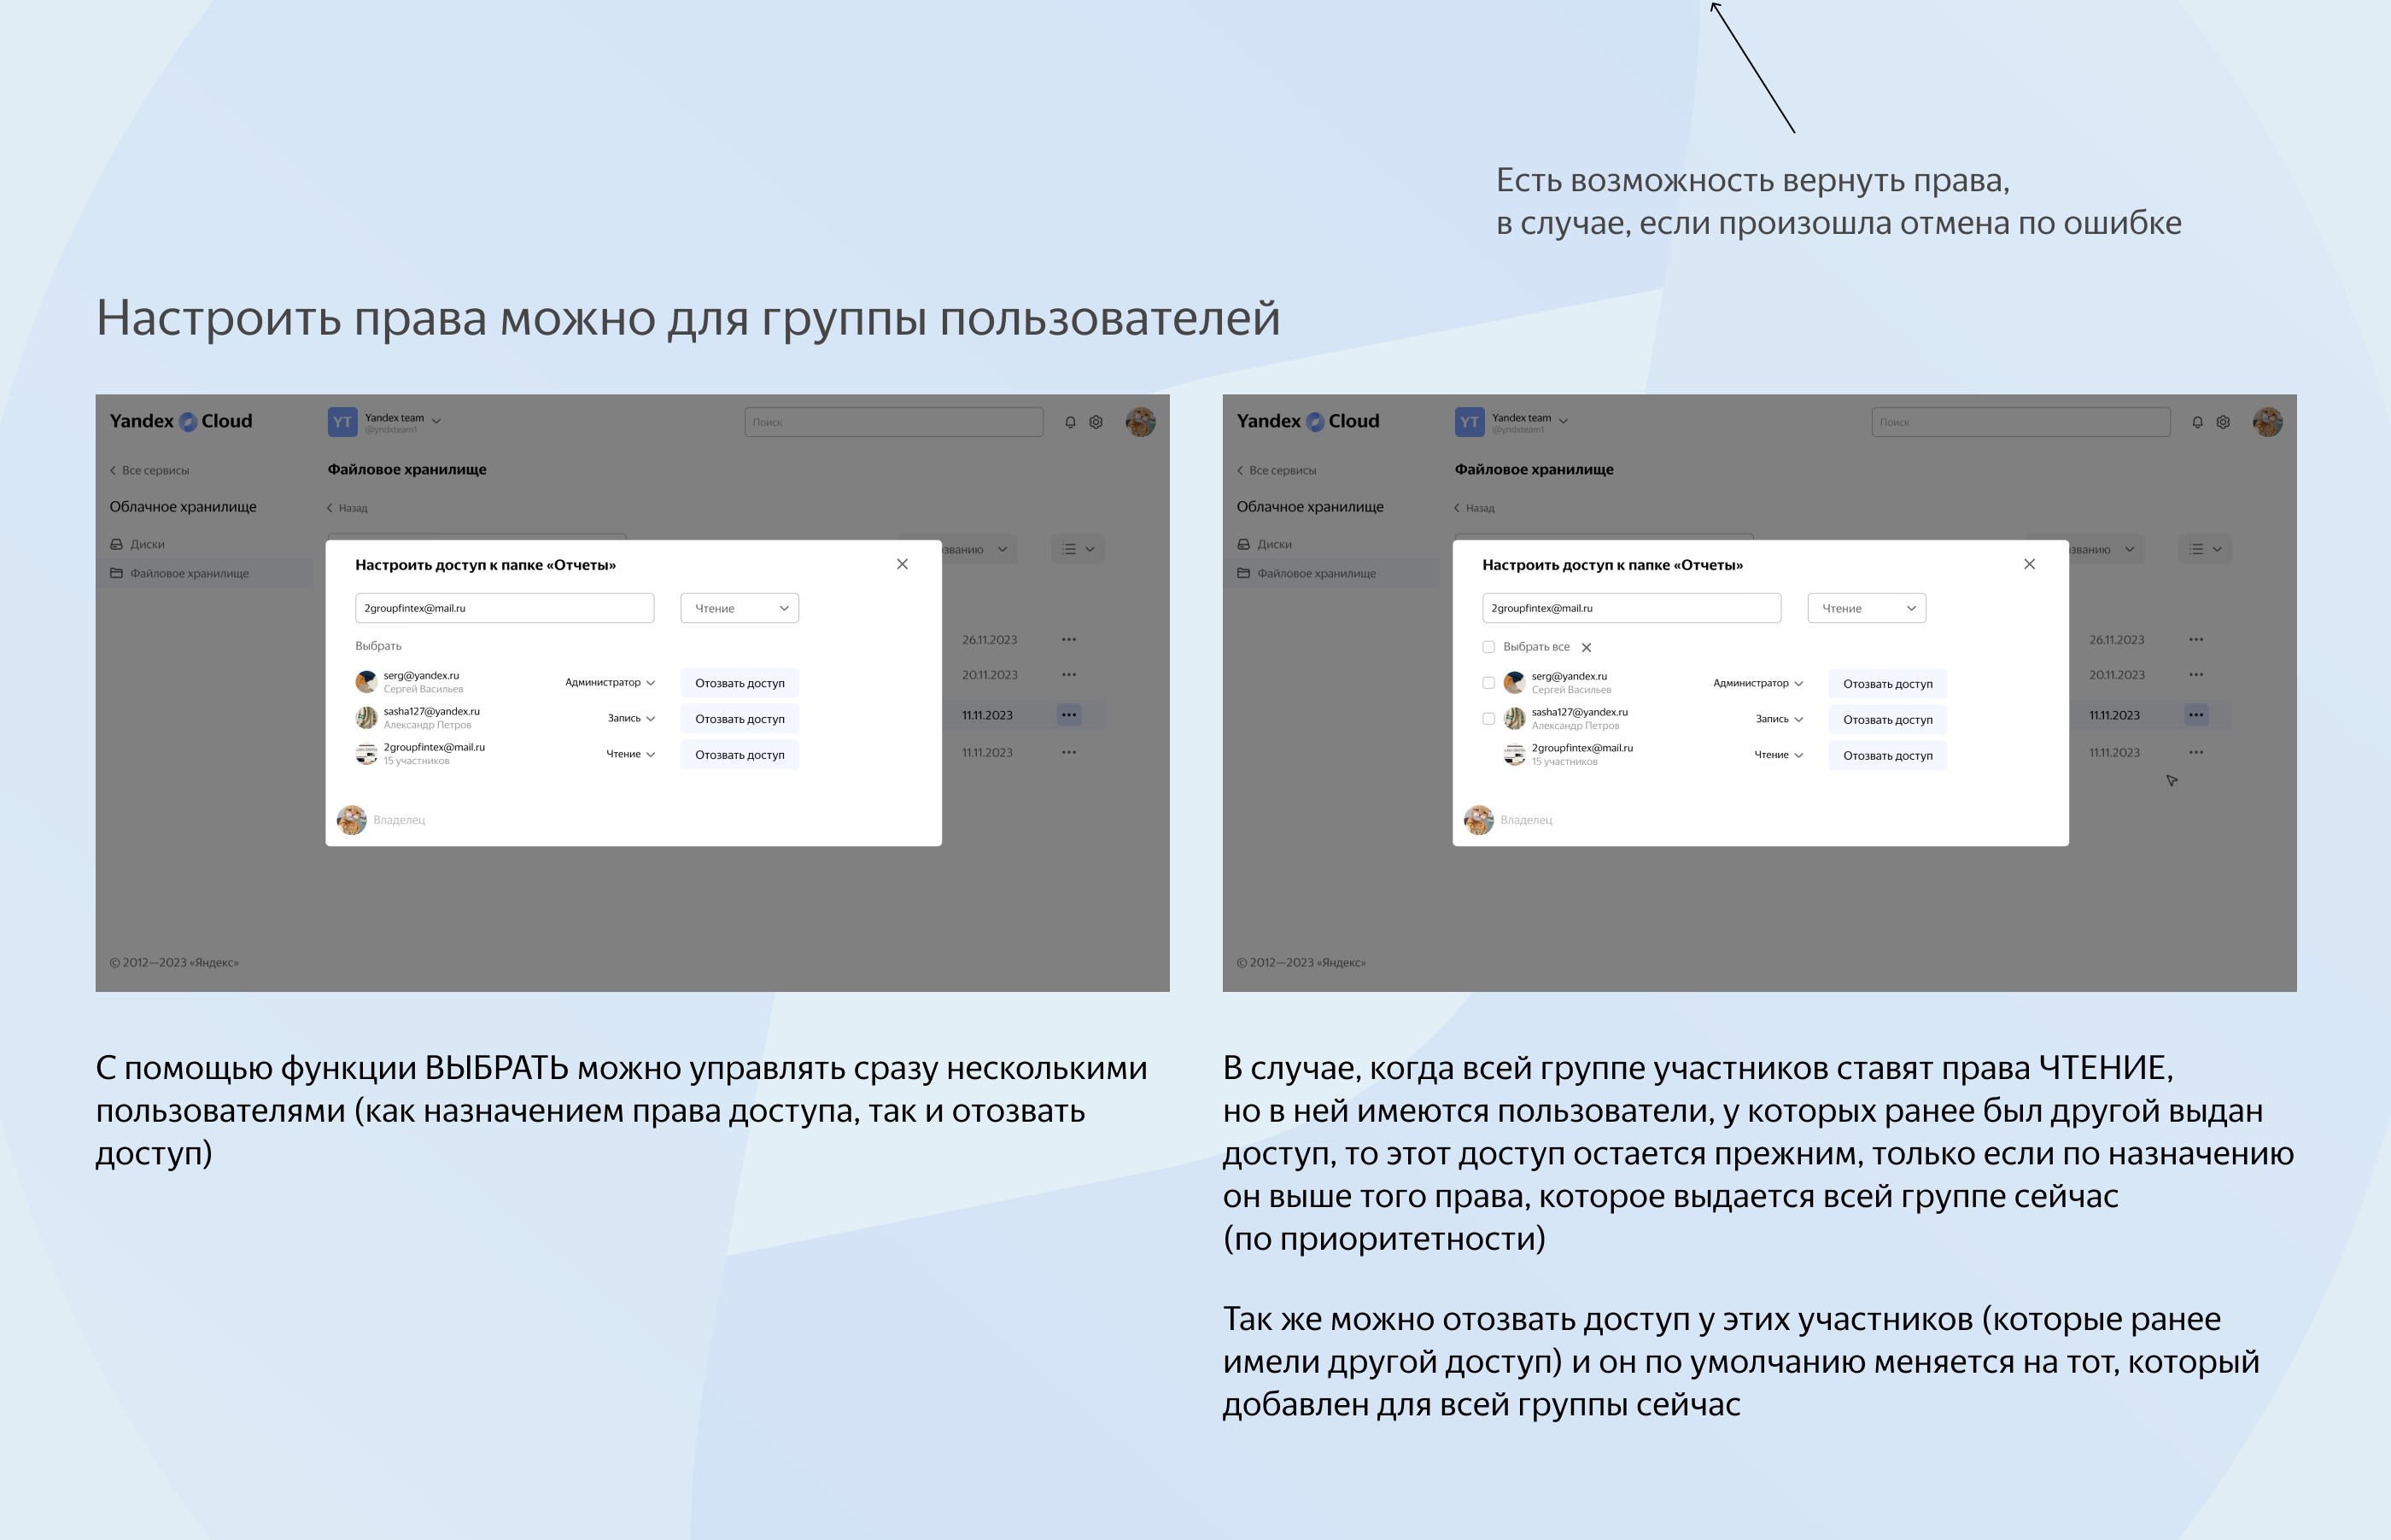Select "Файловое хранилище" in the right mockup sidebar

(x=1315, y=573)
